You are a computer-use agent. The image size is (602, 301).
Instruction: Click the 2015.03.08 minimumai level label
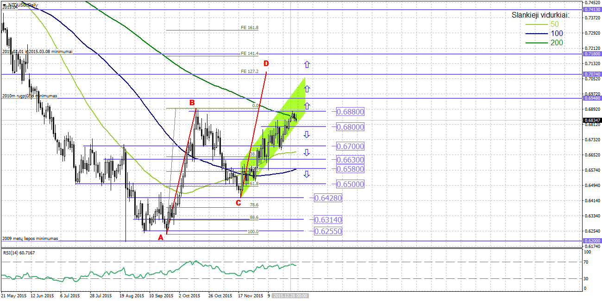click(50, 52)
